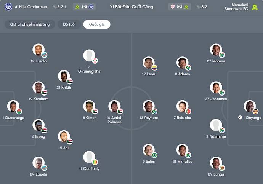
Task: Click the flag badge next to Leon
Action: [154, 68]
